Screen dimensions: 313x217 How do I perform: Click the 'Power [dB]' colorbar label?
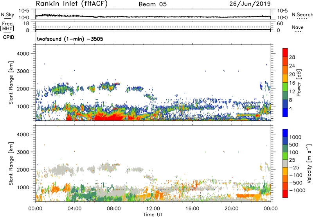(x=299, y=83)
